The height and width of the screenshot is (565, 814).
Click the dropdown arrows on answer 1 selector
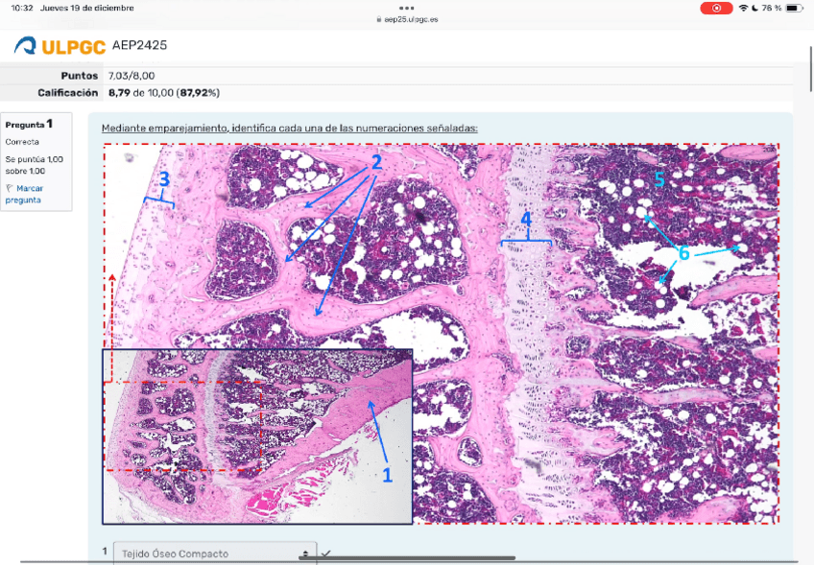pyautogui.click(x=305, y=554)
